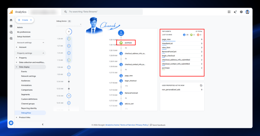
Task: Open Annotations
Action: (x=26, y=85)
